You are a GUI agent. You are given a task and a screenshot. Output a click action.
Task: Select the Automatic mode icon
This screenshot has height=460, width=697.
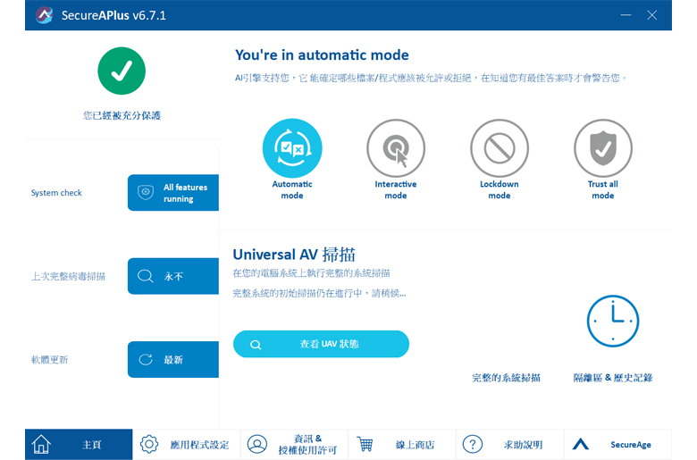292,148
